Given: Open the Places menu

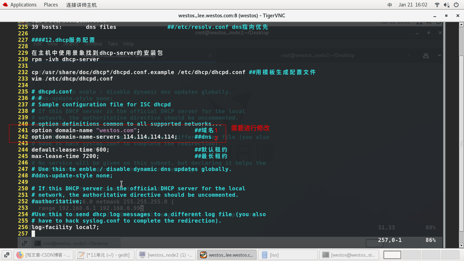Looking at the screenshot, I should coord(51,5).
